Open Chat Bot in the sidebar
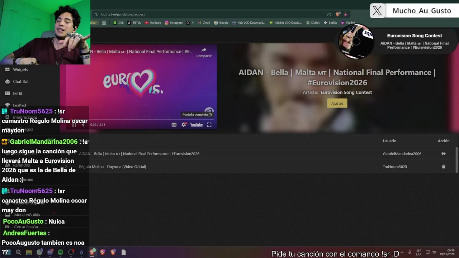Screen dimensions: 459x258 click(x=21, y=81)
